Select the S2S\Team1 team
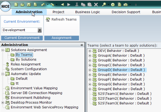Image resolution: width=161 pixels, height=112 pixels. (x=124, y=94)
